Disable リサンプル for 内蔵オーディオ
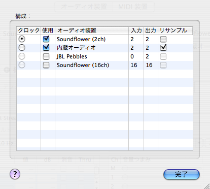The width and height of the screenshot is (210, 189). 163,48
